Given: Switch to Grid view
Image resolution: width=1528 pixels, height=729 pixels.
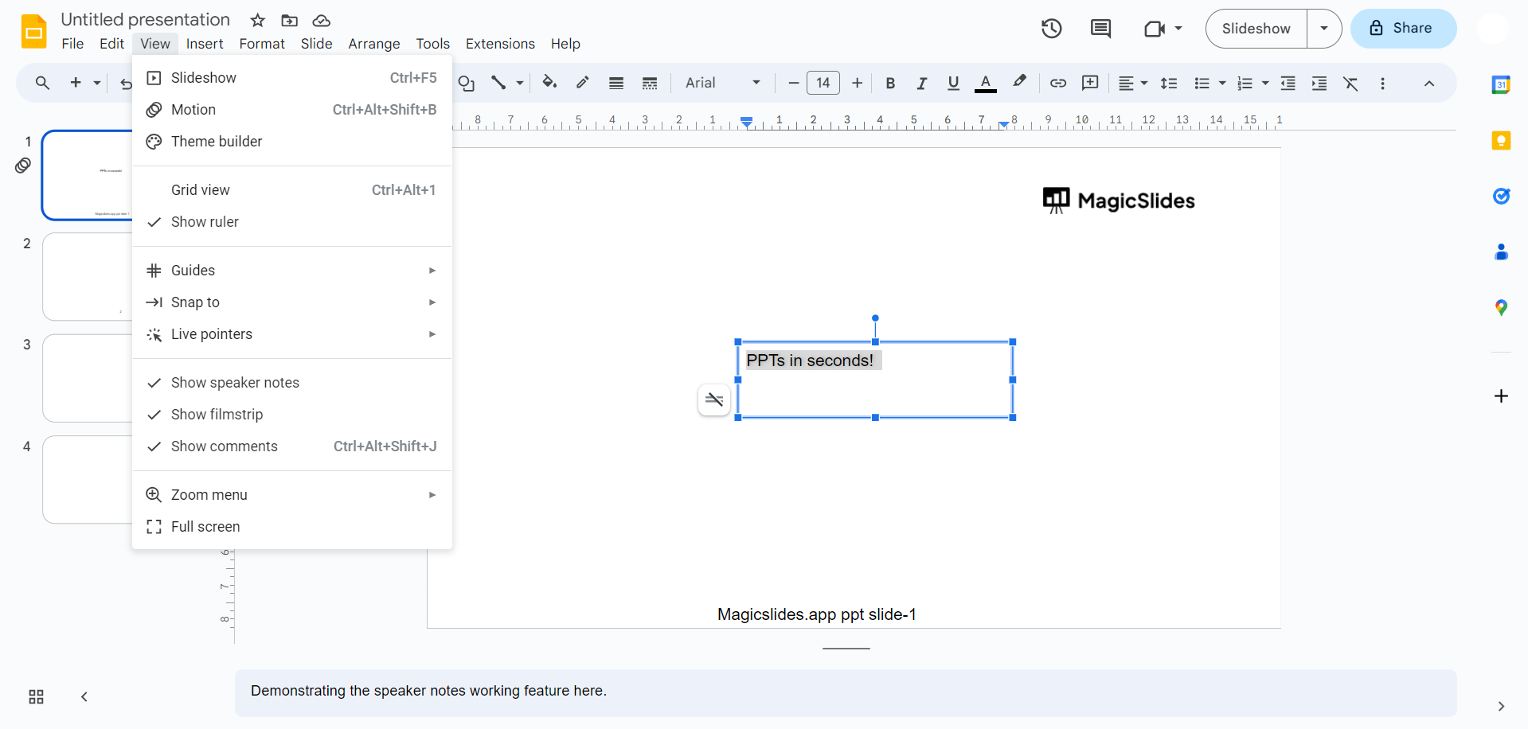Looking at the screenshot, I should pos(292,190).
